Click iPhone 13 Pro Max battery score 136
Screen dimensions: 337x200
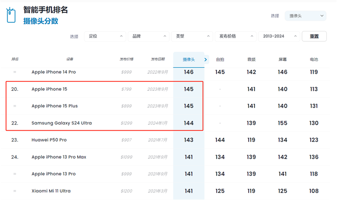click(x=314, y=157)
